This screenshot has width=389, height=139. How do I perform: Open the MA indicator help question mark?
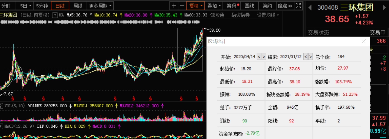pyautogui.click(x=54, y=15)
